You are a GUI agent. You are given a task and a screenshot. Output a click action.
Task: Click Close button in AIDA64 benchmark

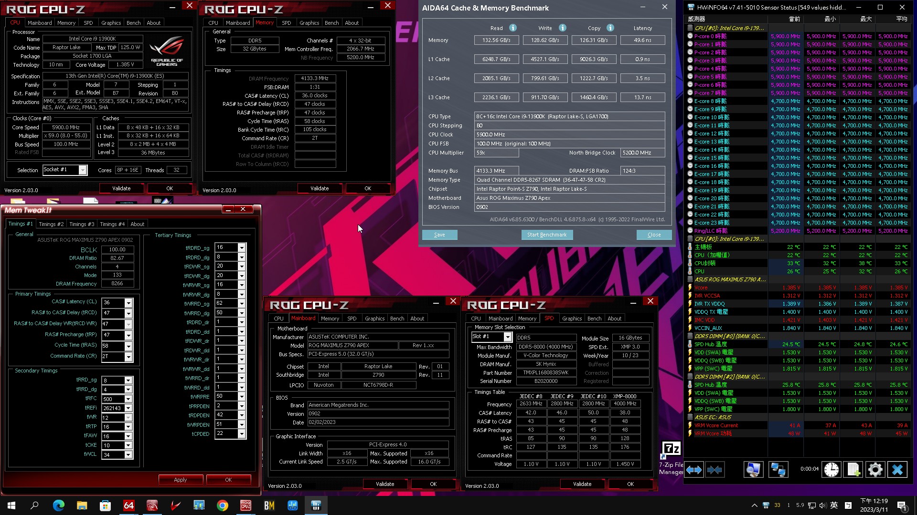654,235
